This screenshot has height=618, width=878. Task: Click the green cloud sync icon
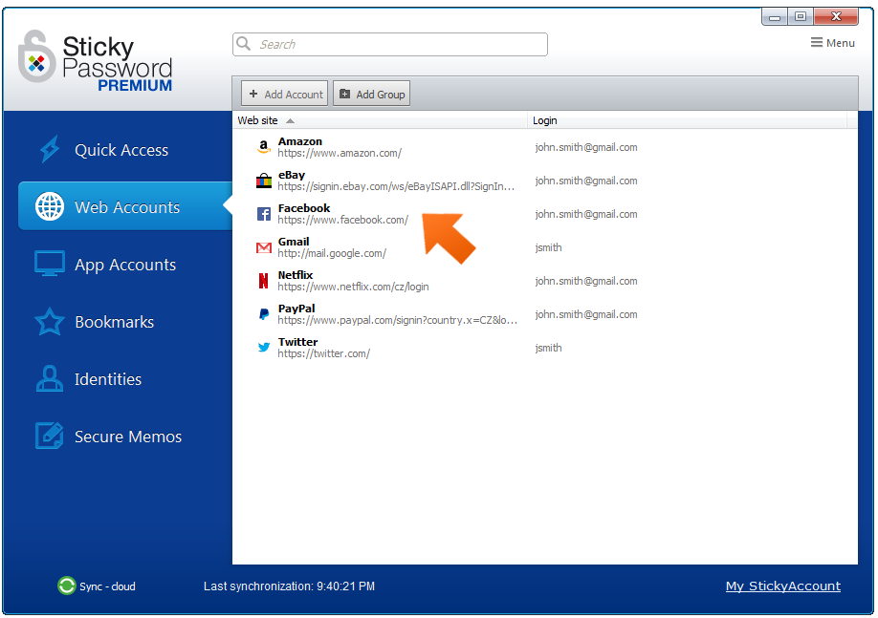[67, 586]
